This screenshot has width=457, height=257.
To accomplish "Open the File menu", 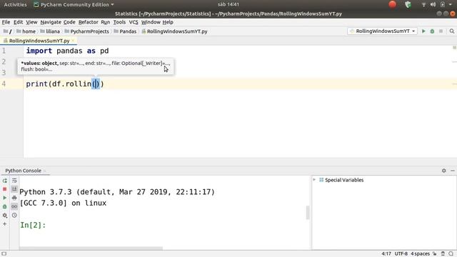I will pos(6,22).
